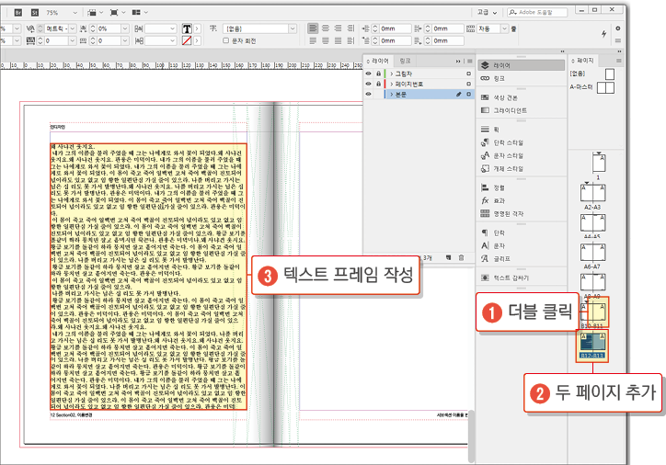The image size is (666, 465).
Task: Select the A2-A3 spread thumbnail
Action: pyautogui.click(x=593, y=193)
